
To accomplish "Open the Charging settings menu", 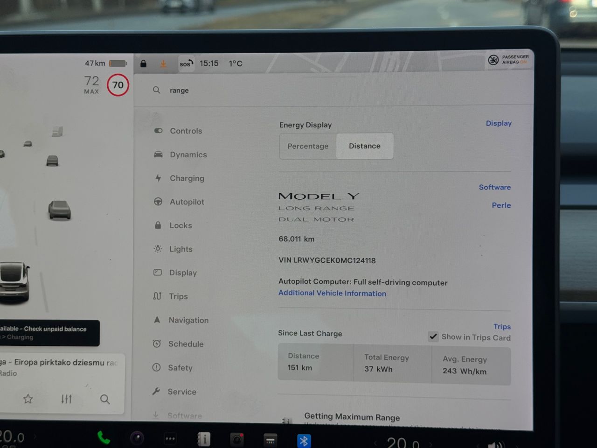I will pos(187,178).
